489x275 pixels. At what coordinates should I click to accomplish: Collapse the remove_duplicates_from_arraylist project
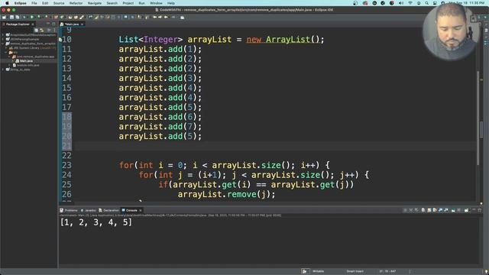[x=3, y=44]
